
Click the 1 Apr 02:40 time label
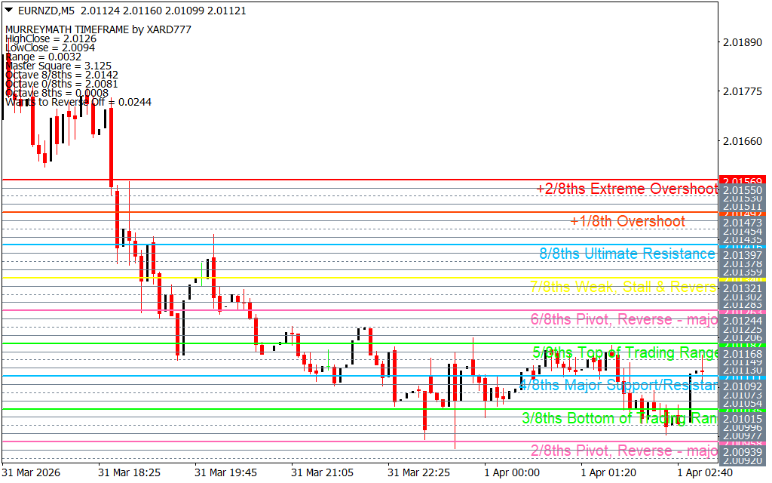[705, 472]
